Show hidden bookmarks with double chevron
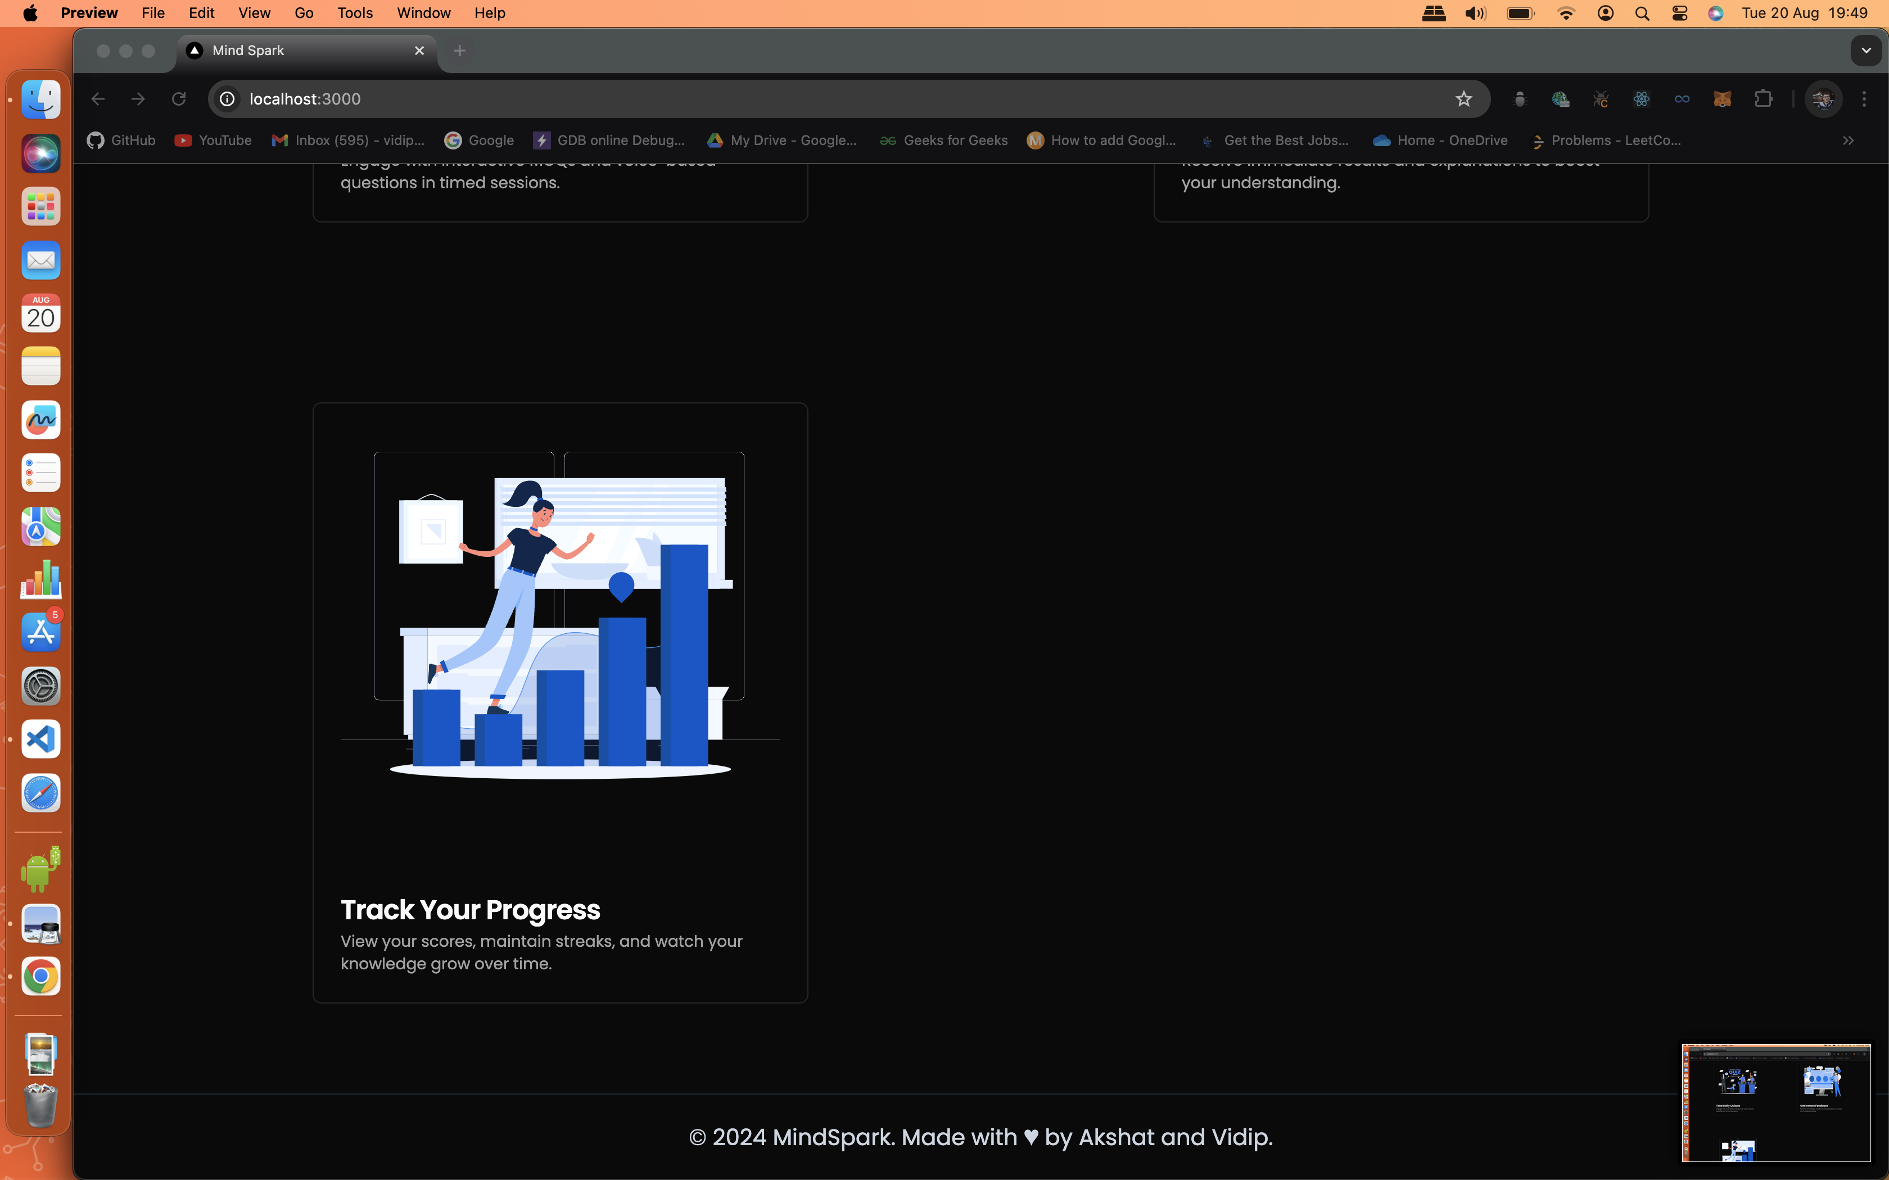The width and height of the screenshot is (1889, 1180). [x=1847, y=140]
